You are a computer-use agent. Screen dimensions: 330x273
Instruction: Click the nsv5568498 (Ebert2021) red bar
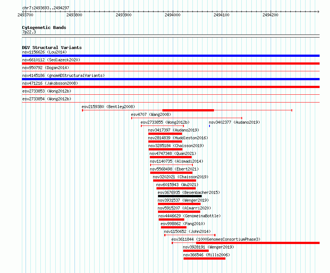pyautogui.click(x=171, y=173)
